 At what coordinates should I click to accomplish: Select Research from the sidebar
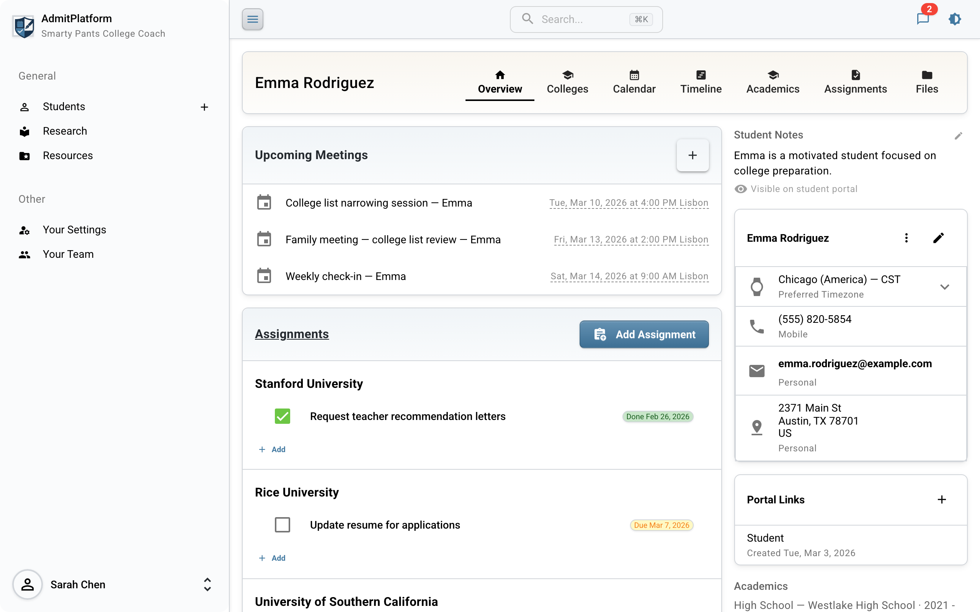pyautogui.click(x=65, y=131)
